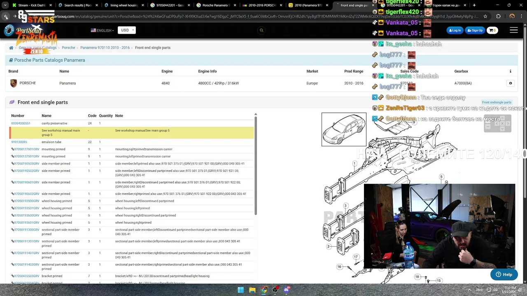
Task: Go to Panamera 970110 2010 - 2016 breadcrumb
Action: [105, 48]
